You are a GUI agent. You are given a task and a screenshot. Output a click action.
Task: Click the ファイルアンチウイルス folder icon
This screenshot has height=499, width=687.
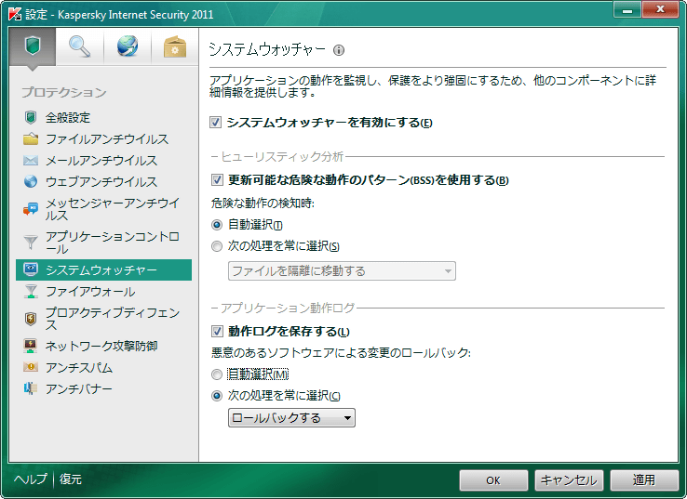coord(31,139)
